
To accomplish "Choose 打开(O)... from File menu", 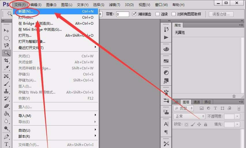I will click(56, 17).
